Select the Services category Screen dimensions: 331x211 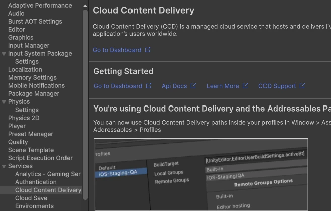coord(20,166)
